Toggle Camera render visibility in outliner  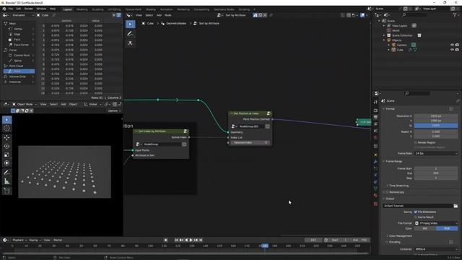tap(457, 45)
